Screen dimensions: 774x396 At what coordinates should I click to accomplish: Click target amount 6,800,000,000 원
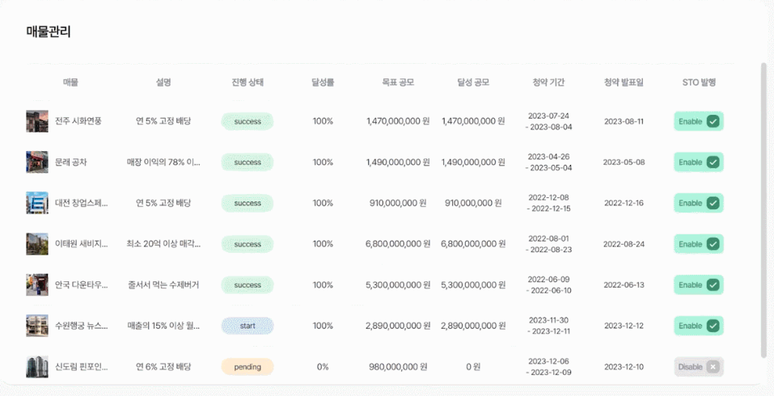click(398, 244)
